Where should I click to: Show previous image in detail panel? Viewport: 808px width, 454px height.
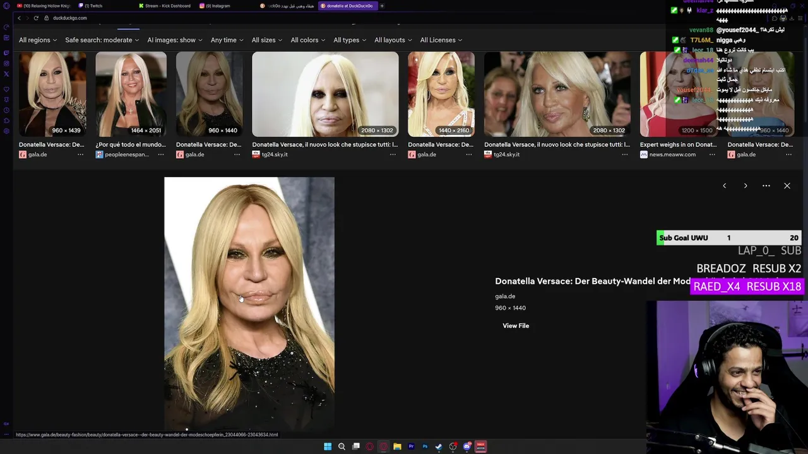point(725,186)
